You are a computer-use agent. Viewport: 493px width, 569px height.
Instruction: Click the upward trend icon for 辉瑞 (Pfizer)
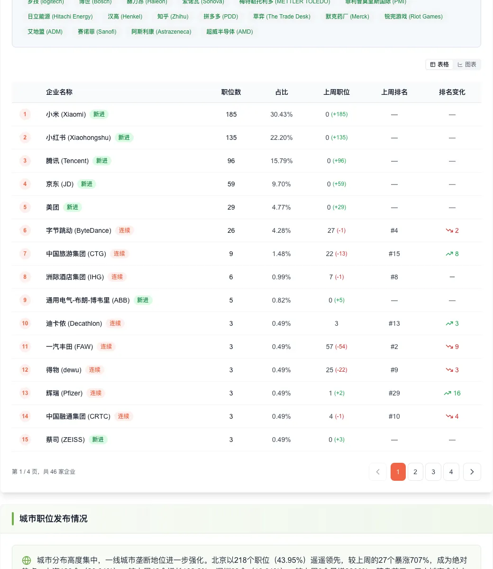[447, 393]
